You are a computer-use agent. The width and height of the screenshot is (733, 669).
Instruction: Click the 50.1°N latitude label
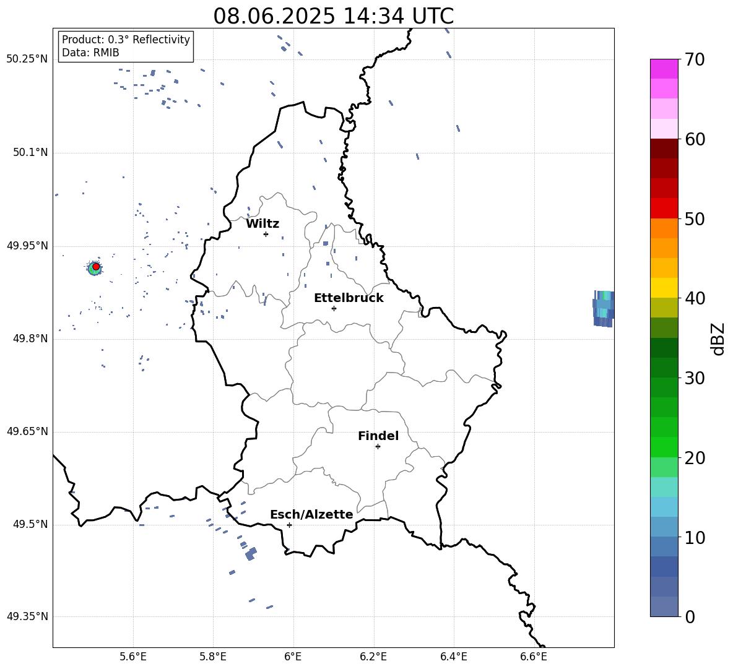[30, 153]
